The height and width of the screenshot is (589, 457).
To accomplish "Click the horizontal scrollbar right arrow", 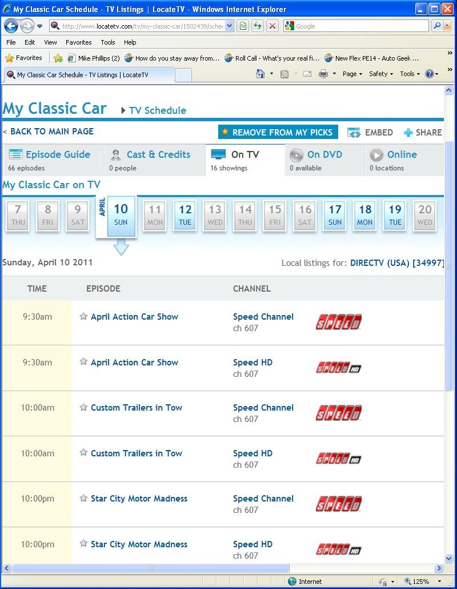I will click(439, 568).
